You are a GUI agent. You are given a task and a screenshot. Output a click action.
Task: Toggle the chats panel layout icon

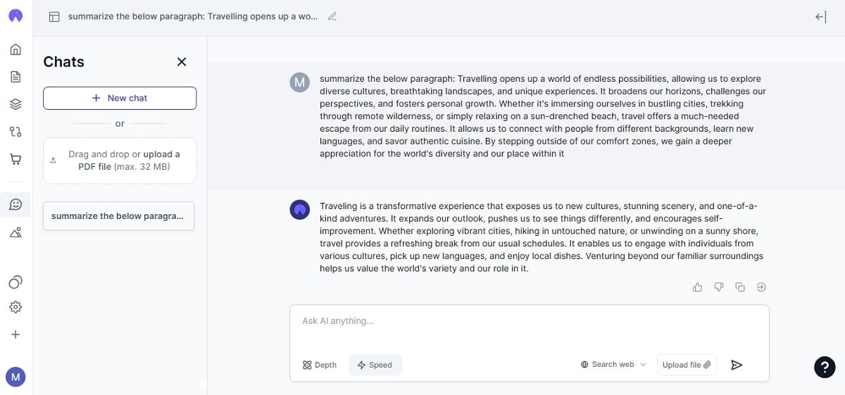(x=54, y=17)
